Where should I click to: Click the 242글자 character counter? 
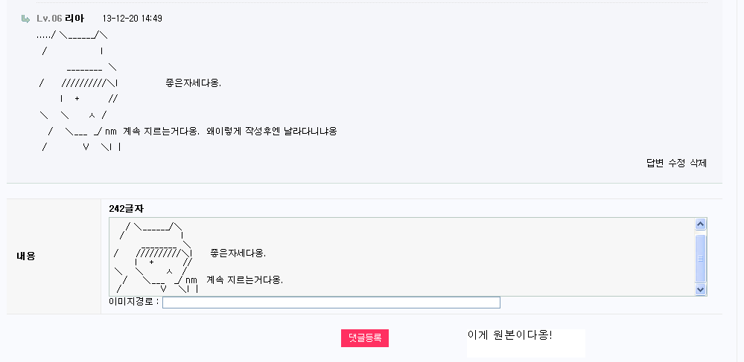126,208
